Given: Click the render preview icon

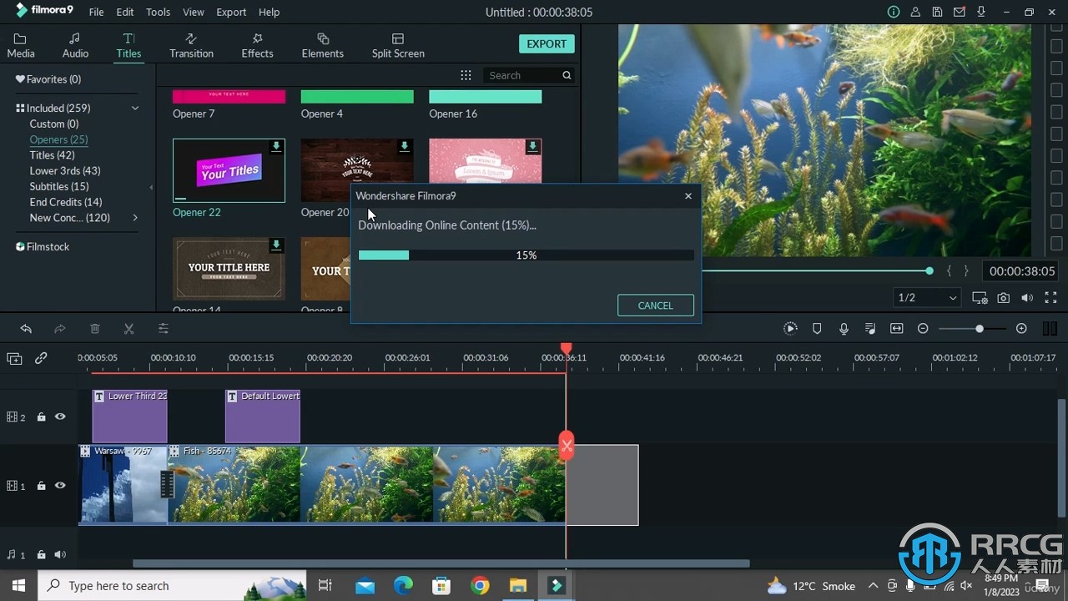Looking at the screenshot, I should coord(790,329).
